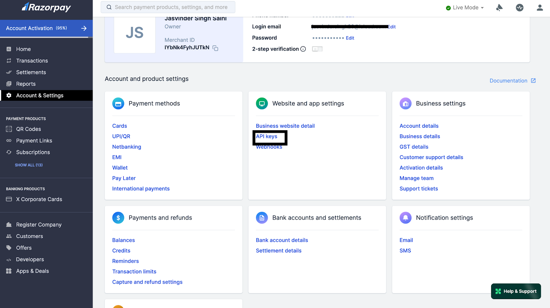This screenshot has height=308, width=550.
Task: Open Capture and refund settings
Action: (147, 282)
